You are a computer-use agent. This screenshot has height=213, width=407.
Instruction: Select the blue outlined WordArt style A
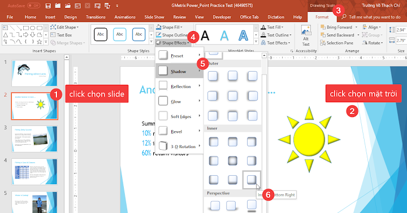pos(243,35)
